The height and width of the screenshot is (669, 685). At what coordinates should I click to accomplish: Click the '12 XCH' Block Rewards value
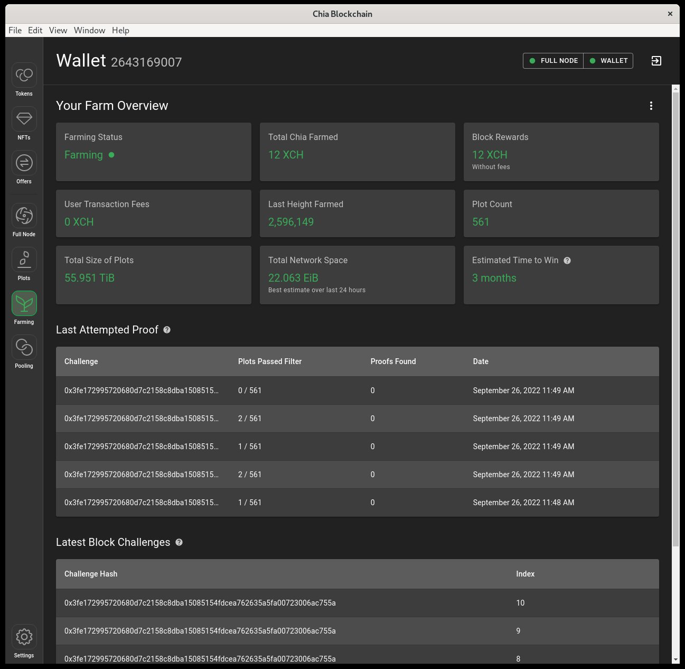pos(490,155)
